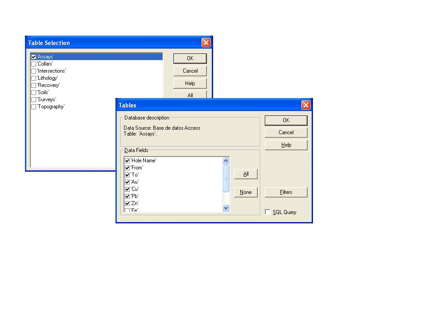Click OK in Tables dialog
Image resolution: width=428 pixels, height=321 pixels.
pyautogui.click(x=286, y=120)
